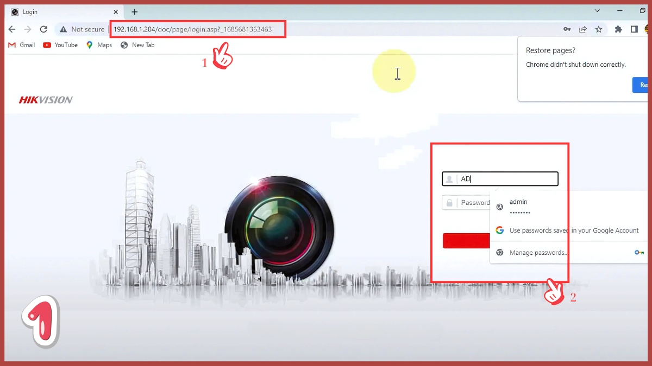This screenshot has width=652, height=366.
Task: Click the browser forward arrow
Action: [28, 29]
